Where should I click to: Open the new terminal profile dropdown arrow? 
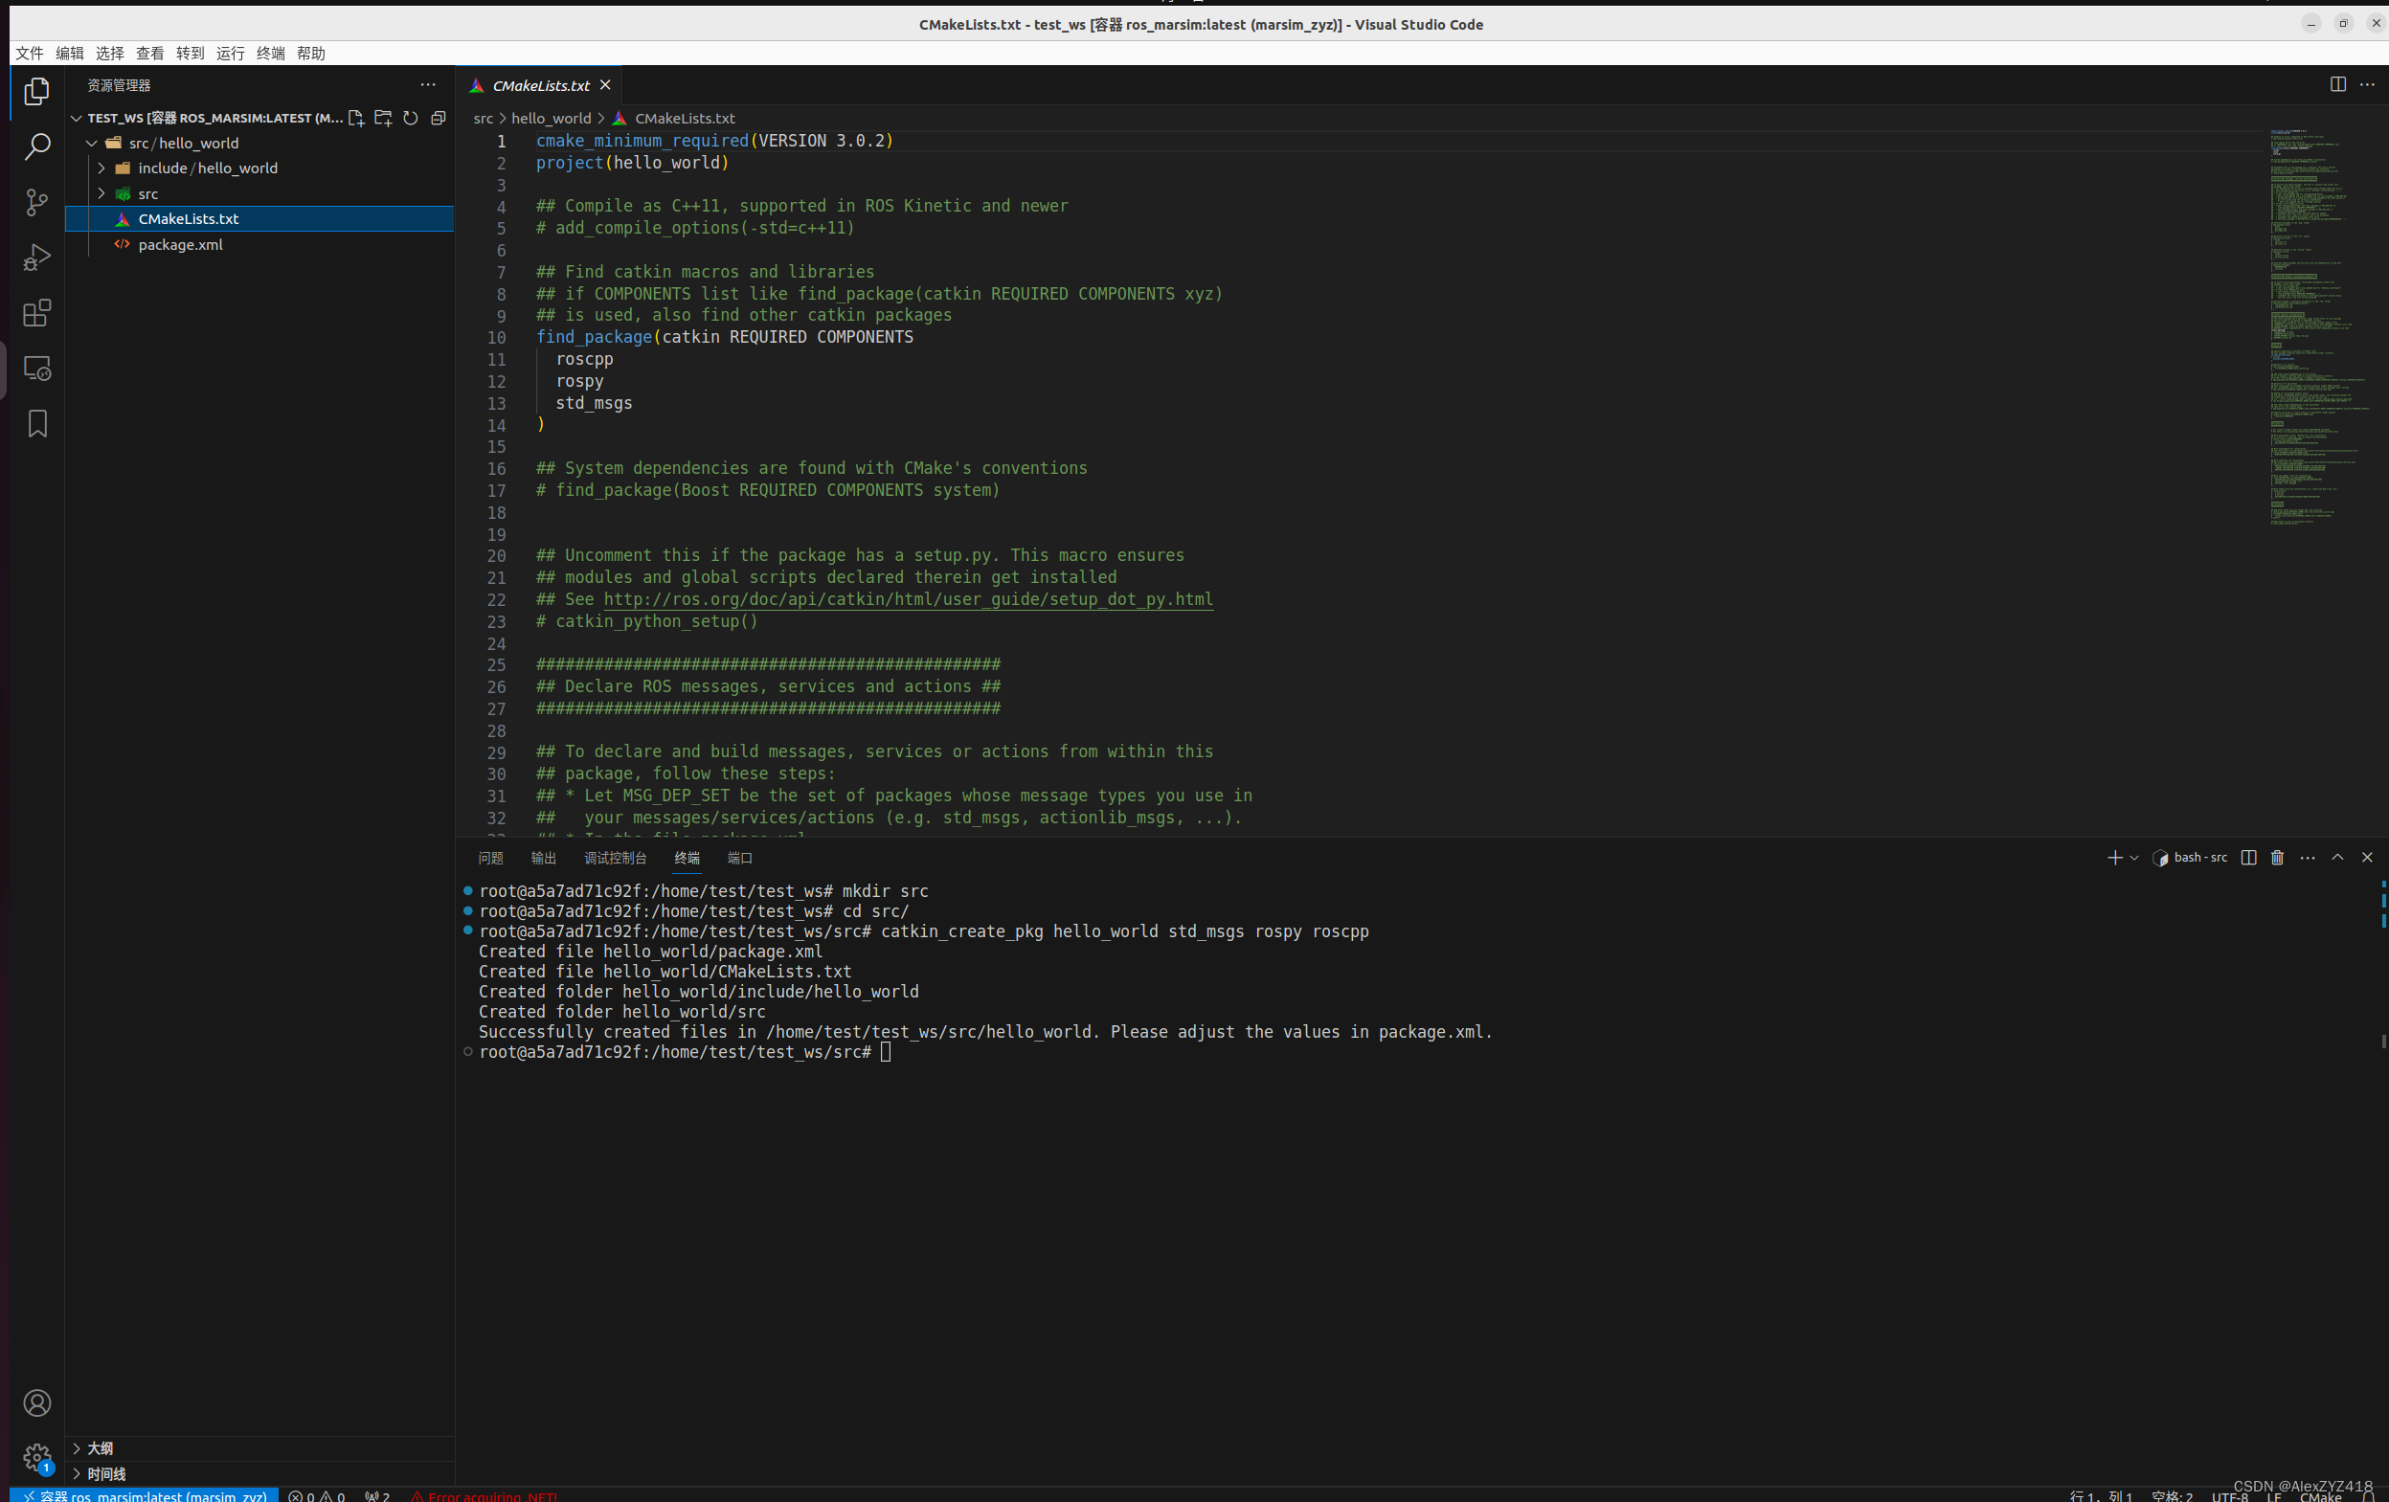tap(2134, 857)
